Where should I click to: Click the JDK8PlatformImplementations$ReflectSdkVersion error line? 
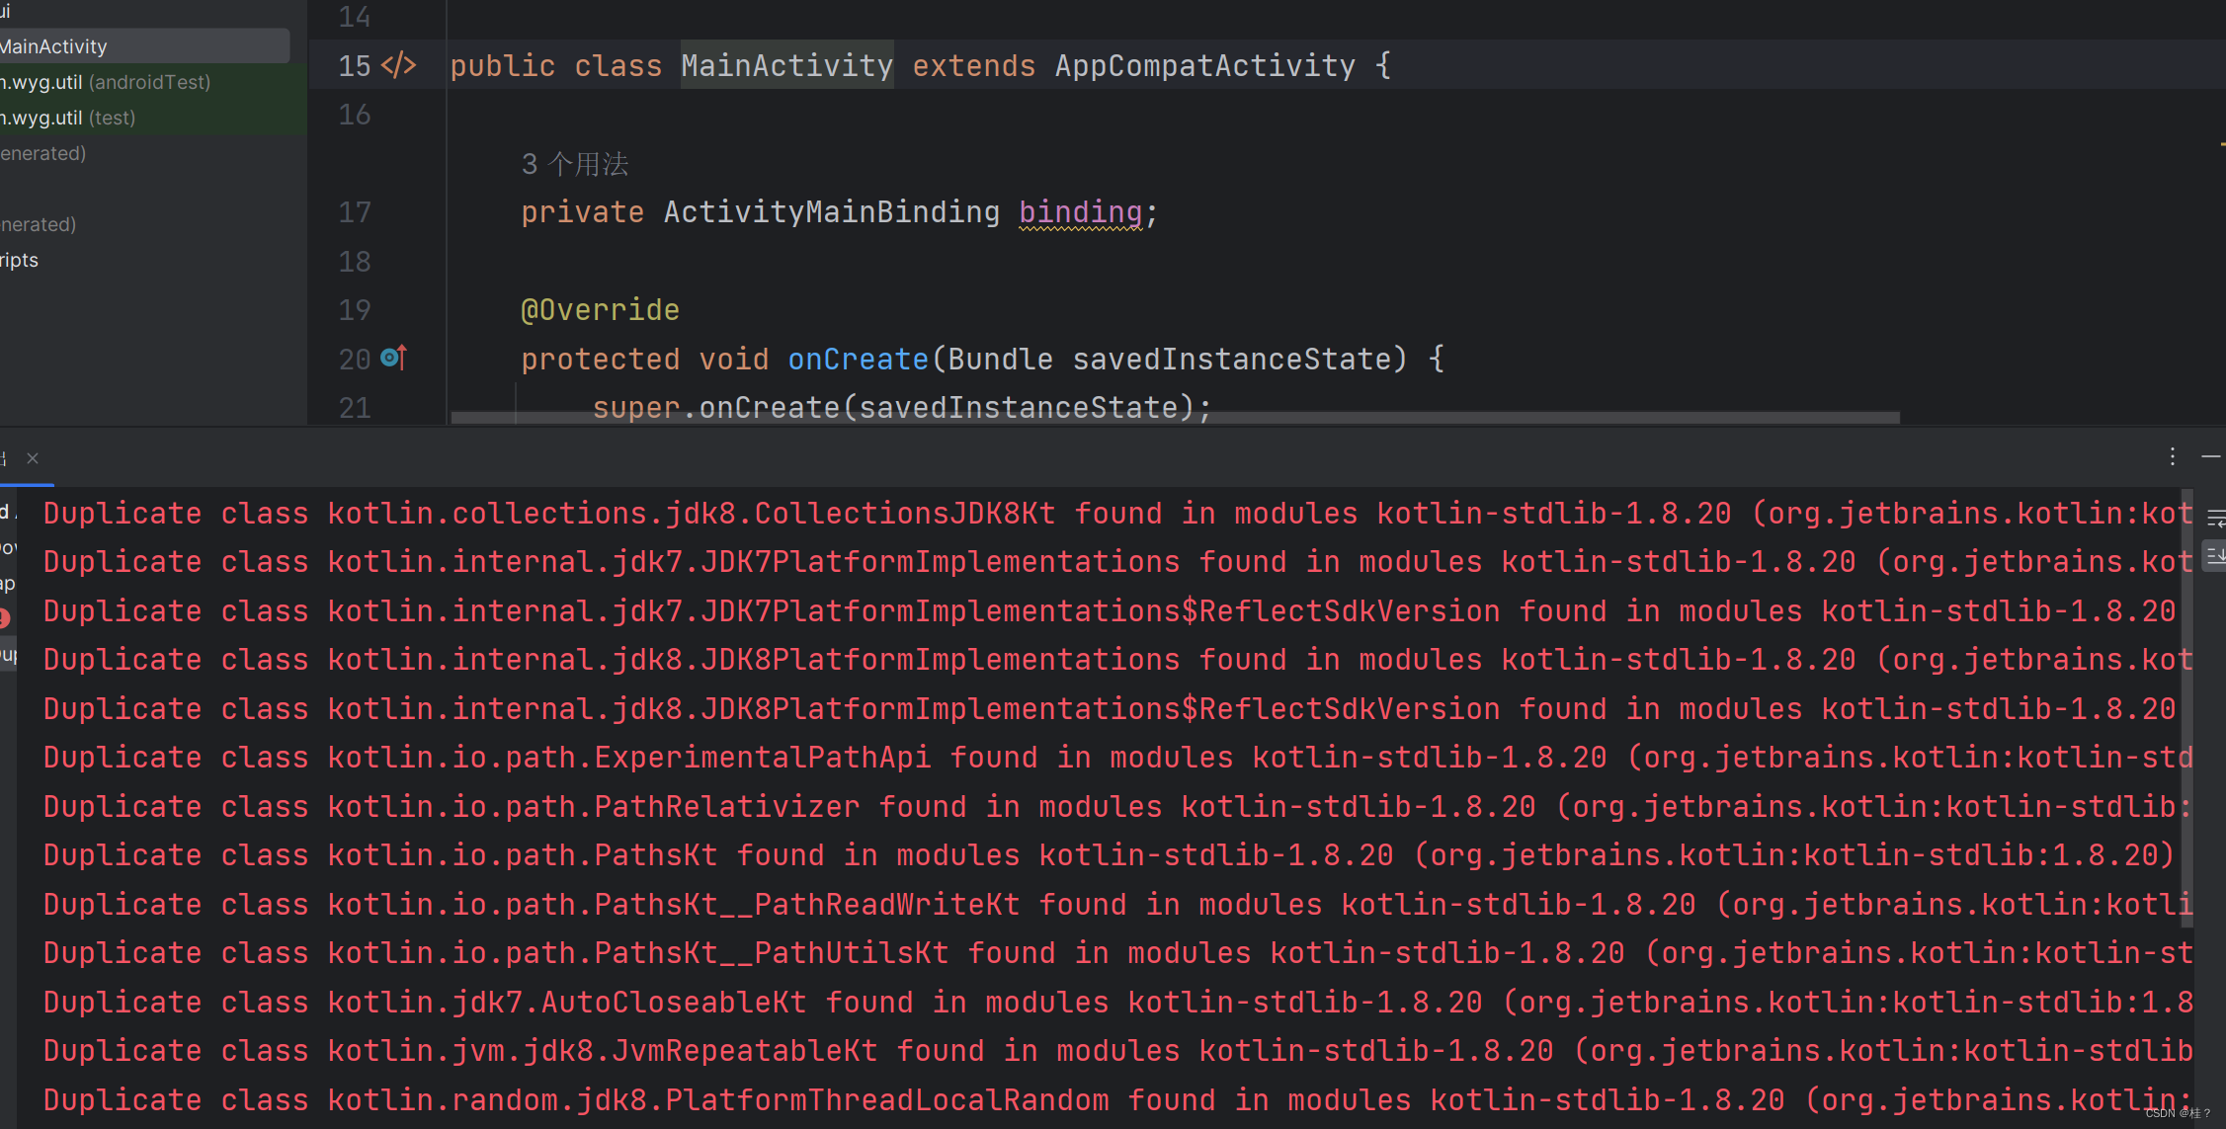pos(1111,709)
